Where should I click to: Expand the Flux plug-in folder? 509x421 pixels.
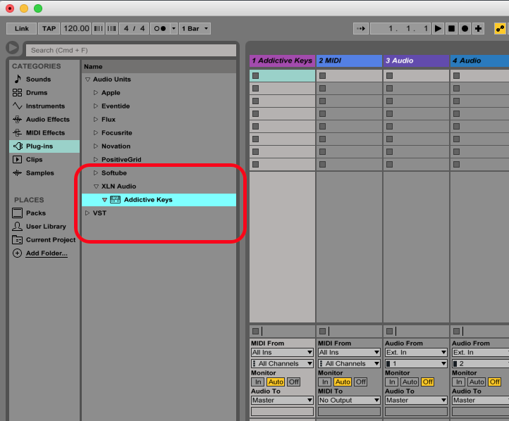pyautogui.click(x=96, y=119)
